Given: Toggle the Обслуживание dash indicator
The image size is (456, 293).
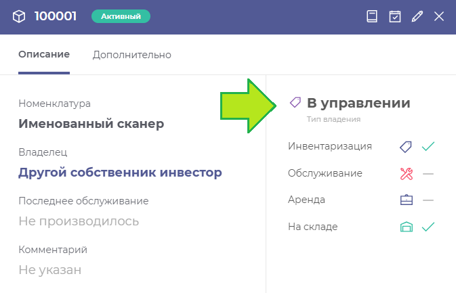Looking at the screenshot, I should pos(428,173).
